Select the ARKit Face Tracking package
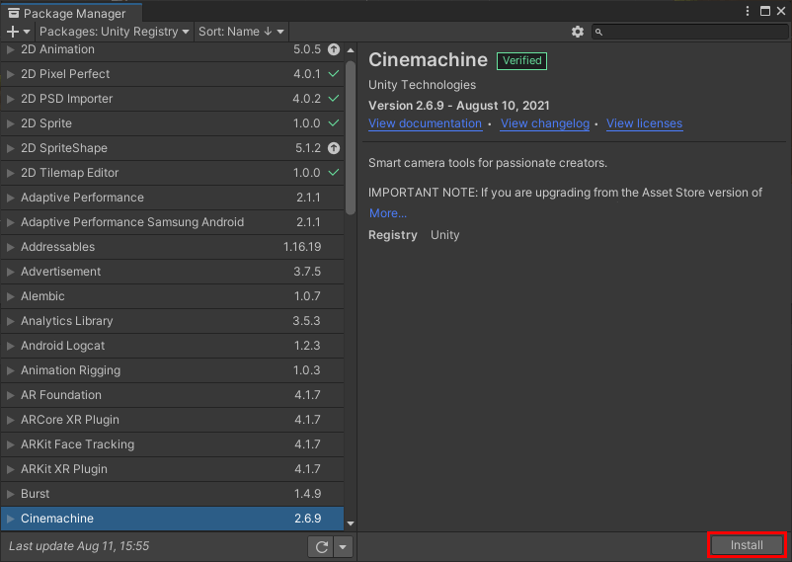This screenshot has width=792, height=562. [x=172, y=444]
